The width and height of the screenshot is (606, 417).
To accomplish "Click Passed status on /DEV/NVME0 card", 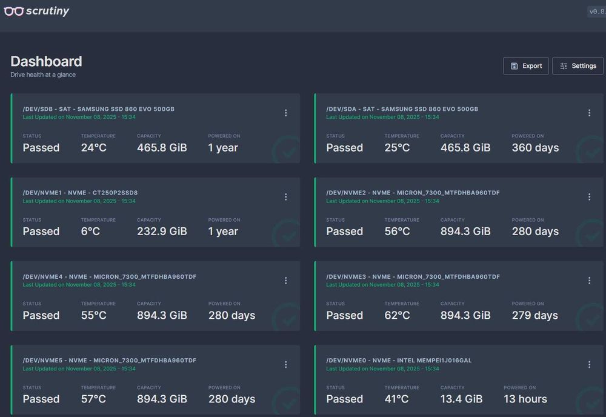I will coord(344,399).
